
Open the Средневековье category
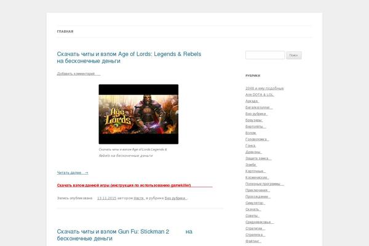[x=260, y=222]
